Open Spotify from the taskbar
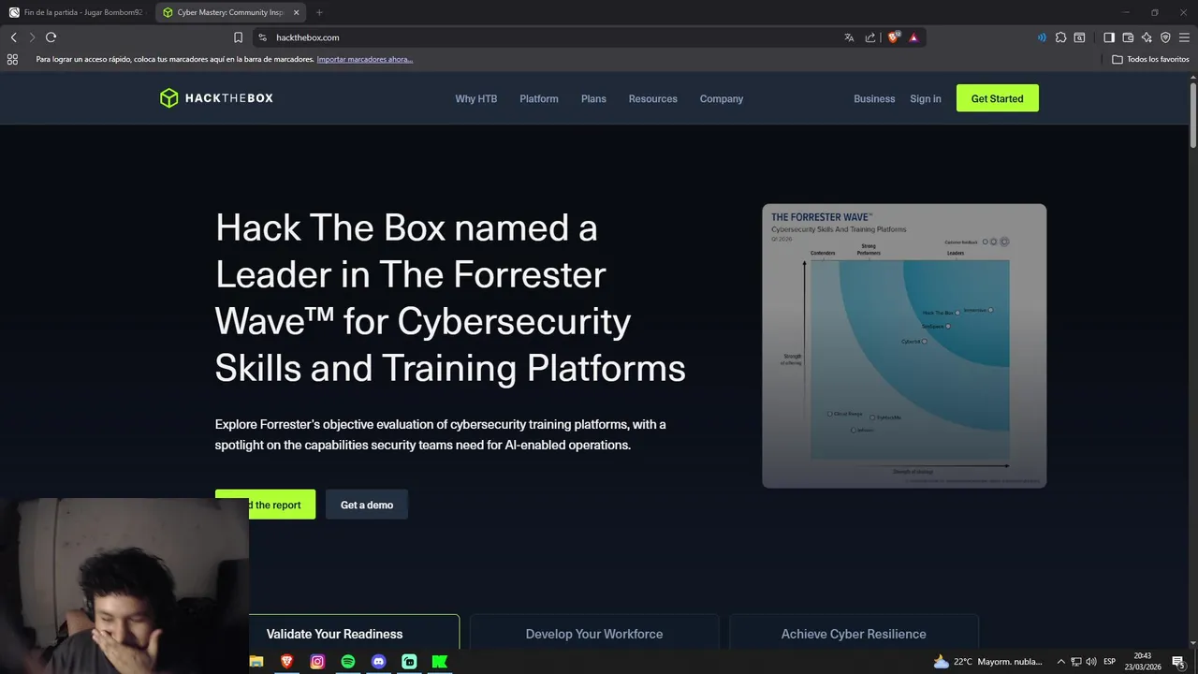 coord(348,661)
